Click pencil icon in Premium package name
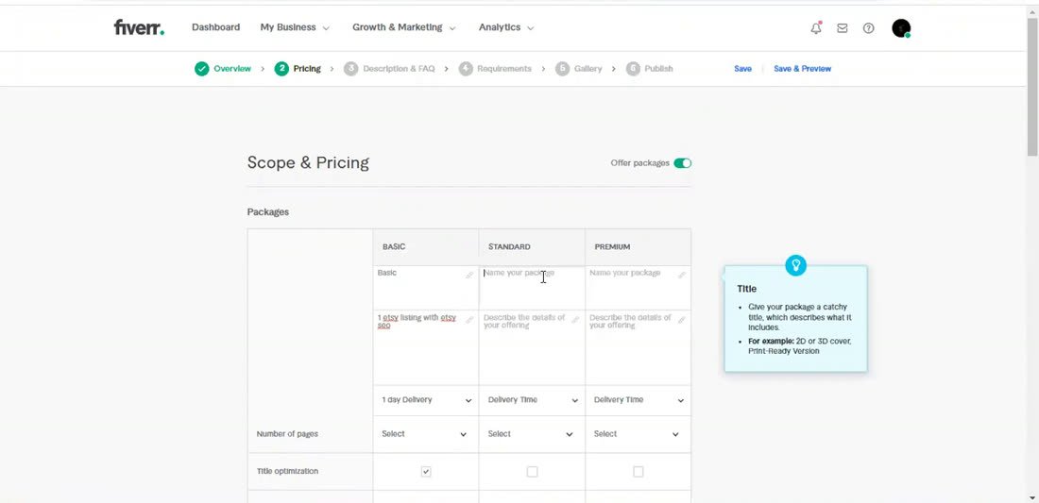The width and height of the screenshot is (1039, 503). tap(681, 275)
